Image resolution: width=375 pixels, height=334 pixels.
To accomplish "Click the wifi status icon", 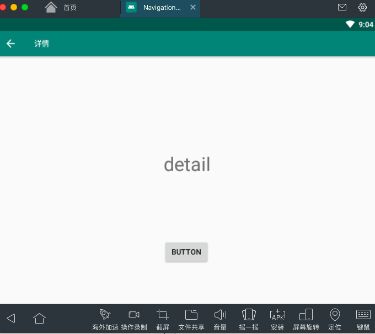I will pyautogui.click(x=350, y=24).
